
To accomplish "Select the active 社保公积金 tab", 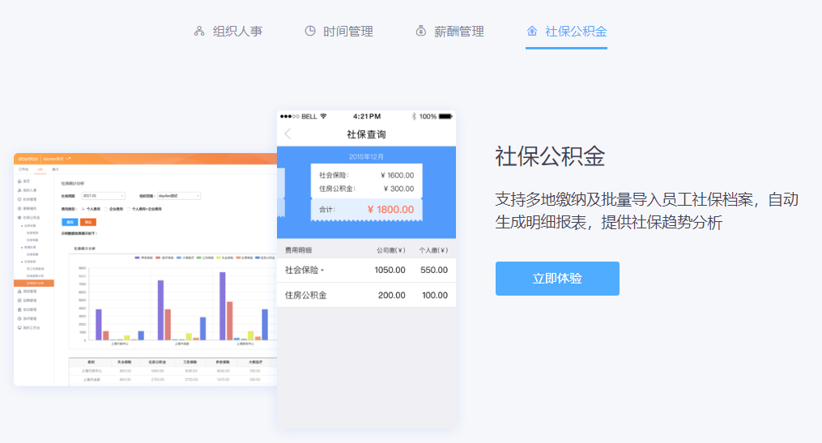I will pyautogui.click(x=566, y=32).
